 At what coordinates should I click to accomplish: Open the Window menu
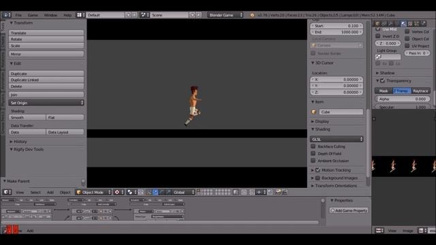tap(50, 15)
